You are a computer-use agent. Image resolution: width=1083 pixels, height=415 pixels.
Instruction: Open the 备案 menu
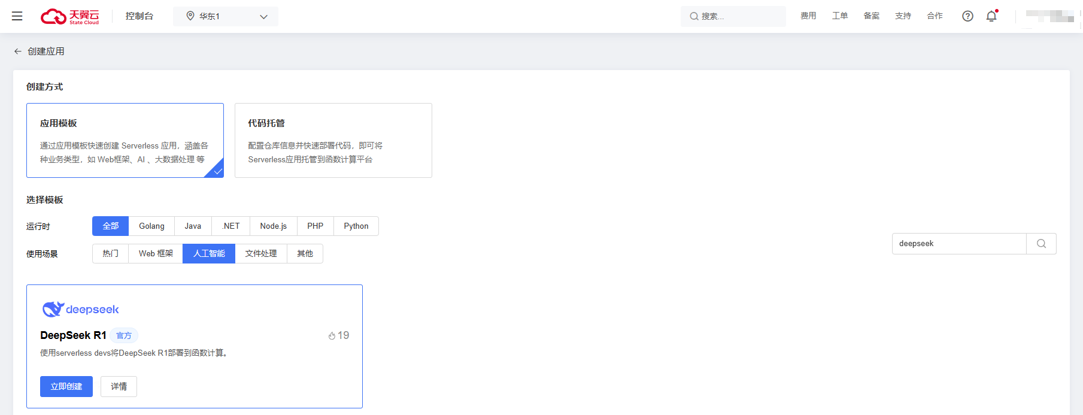pyautogui.click(x=872, y=16)
